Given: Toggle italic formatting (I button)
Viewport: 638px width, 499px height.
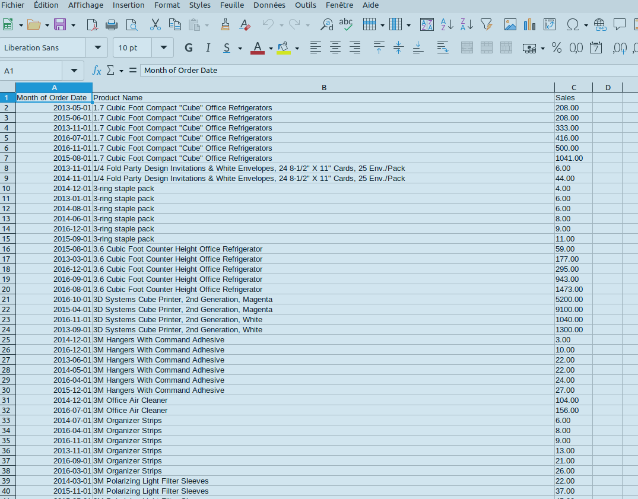Looking at the screenshot, I should pyautogui.click(x=208, y=48).
